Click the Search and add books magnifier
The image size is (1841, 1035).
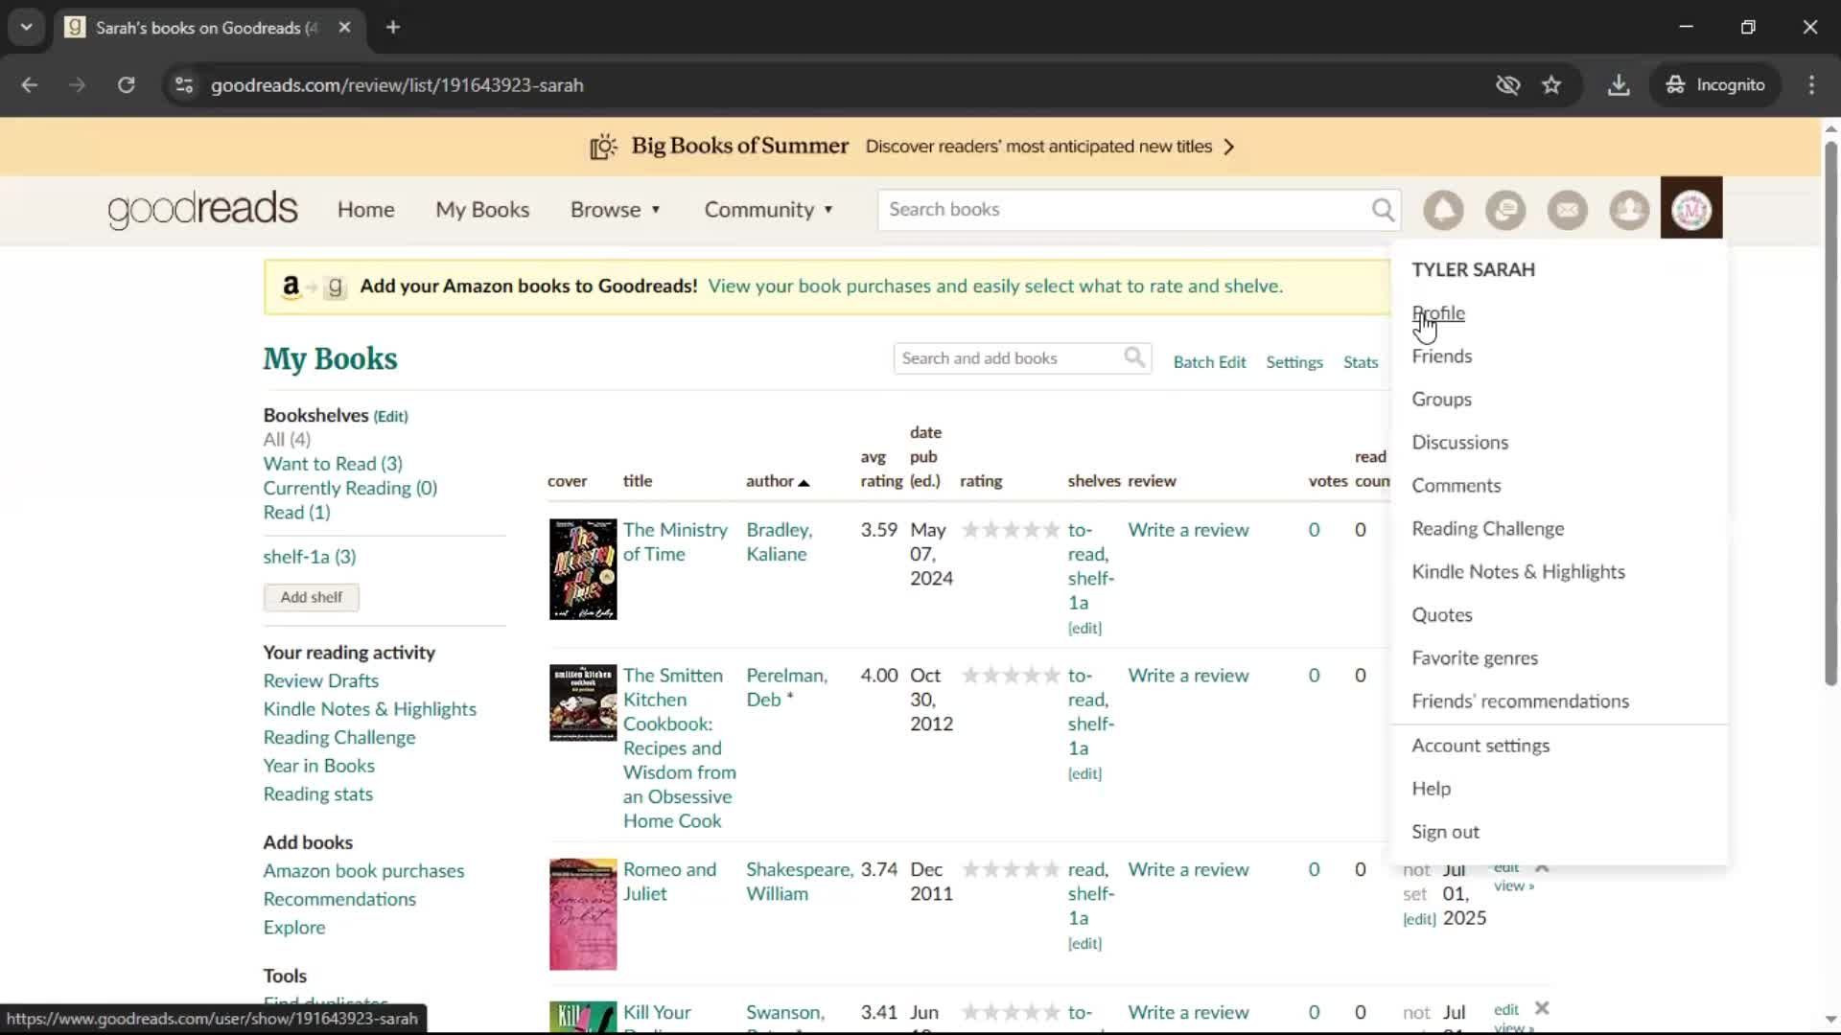(x=1134, y=357)
